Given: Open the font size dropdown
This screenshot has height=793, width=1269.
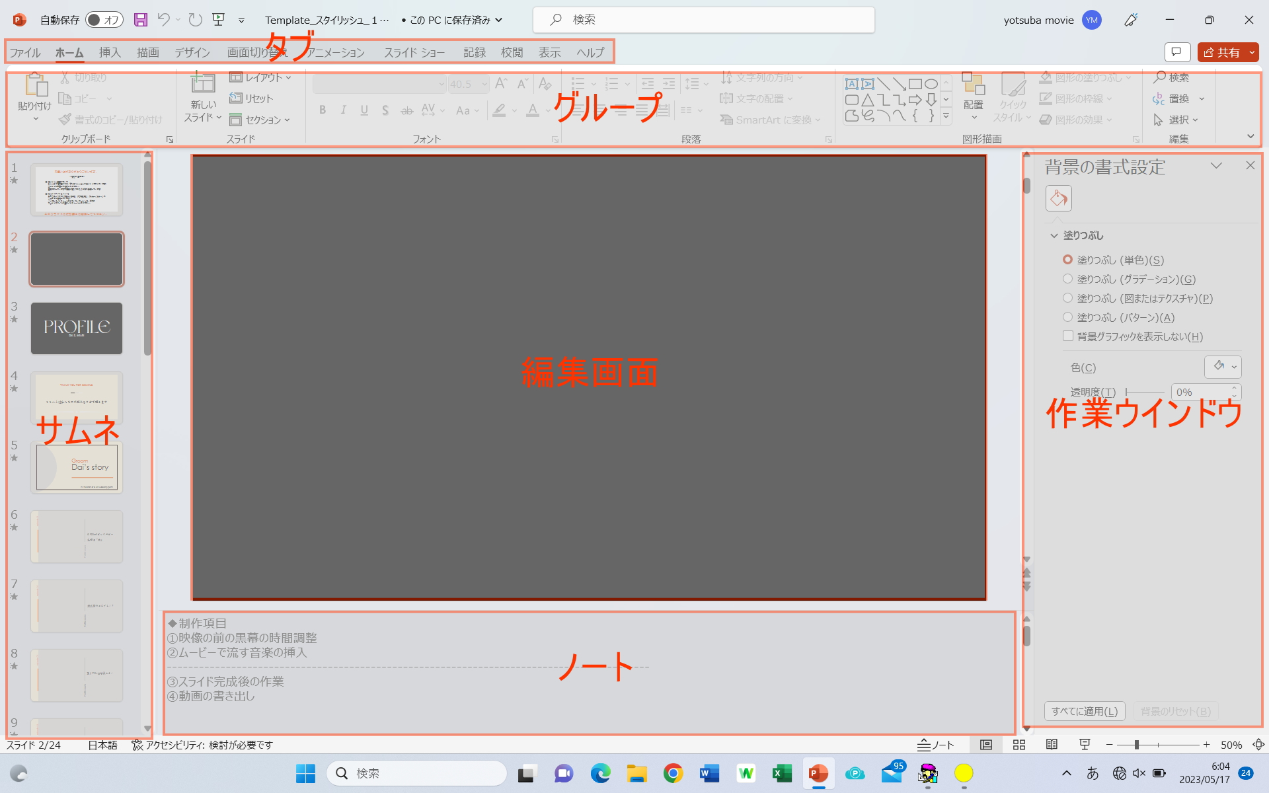Looking at the screenshot, I should [x=483, y=84].
